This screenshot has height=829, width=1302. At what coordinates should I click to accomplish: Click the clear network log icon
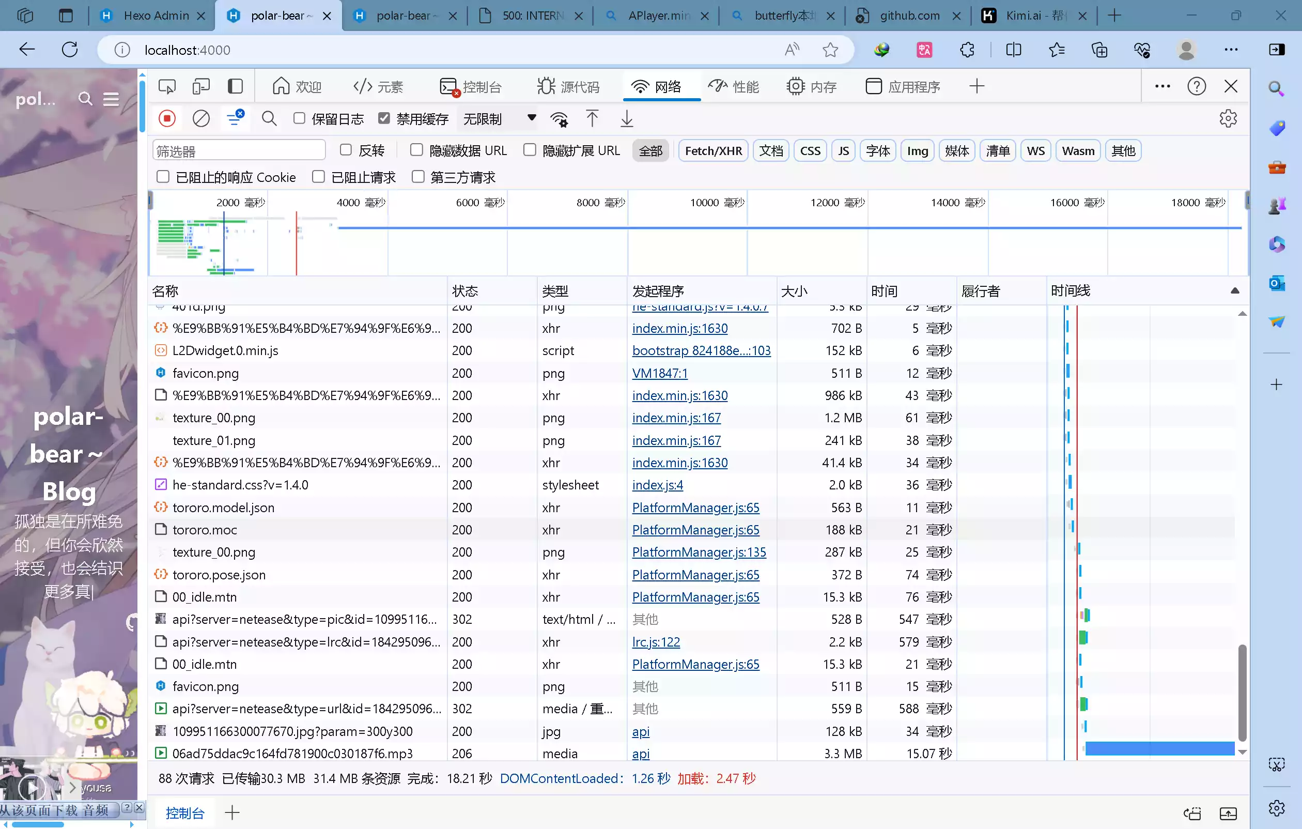[x=201, y=118]
